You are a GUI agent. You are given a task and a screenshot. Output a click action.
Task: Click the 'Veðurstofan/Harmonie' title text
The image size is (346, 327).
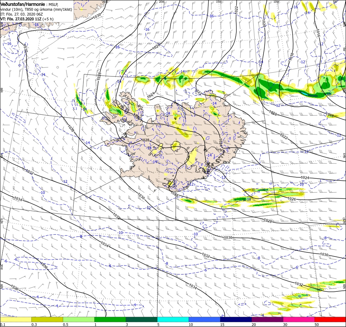tap(23, 4)
